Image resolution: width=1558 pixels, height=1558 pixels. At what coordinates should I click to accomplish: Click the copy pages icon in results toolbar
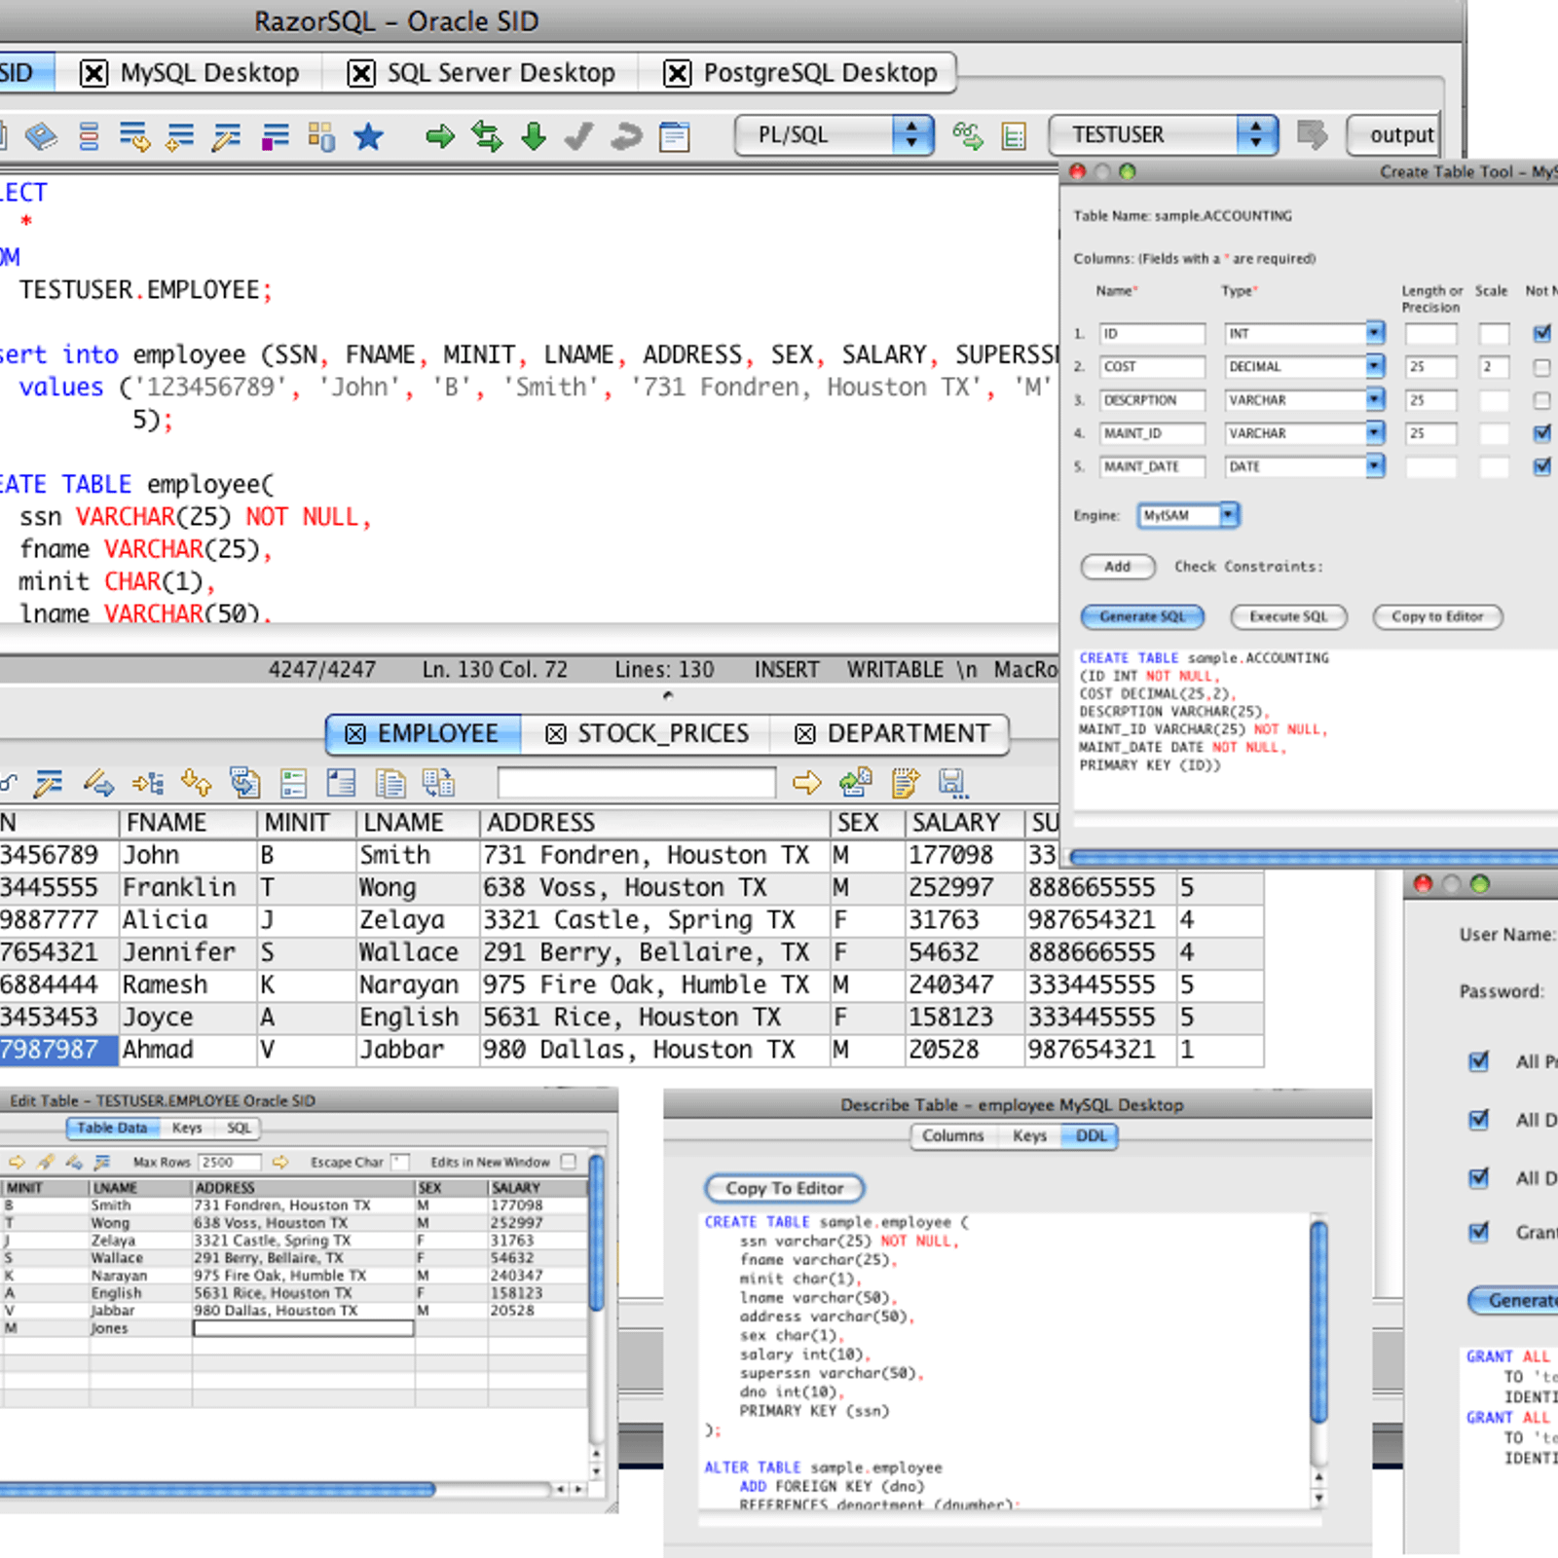click(390, 783)
